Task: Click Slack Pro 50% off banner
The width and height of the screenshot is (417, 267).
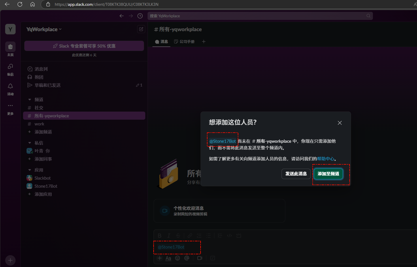Action: click(x=84, y=46)
